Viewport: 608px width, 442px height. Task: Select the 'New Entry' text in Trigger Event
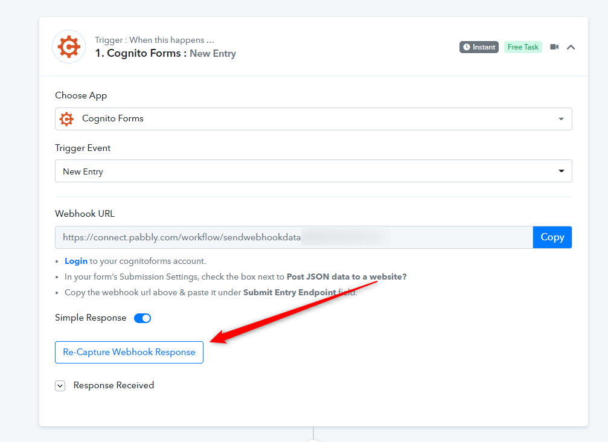[x=83, y=171]
